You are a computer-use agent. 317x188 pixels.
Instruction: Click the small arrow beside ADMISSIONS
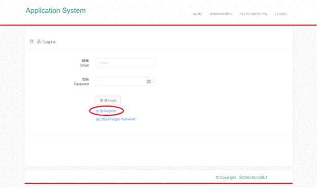pyautogui.click(x=232, y=14)
